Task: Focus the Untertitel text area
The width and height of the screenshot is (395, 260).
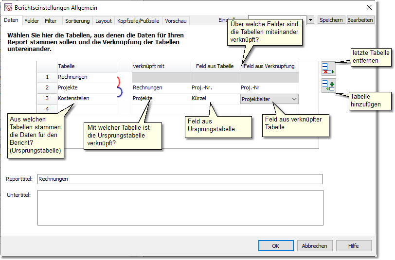Action: 180,208
